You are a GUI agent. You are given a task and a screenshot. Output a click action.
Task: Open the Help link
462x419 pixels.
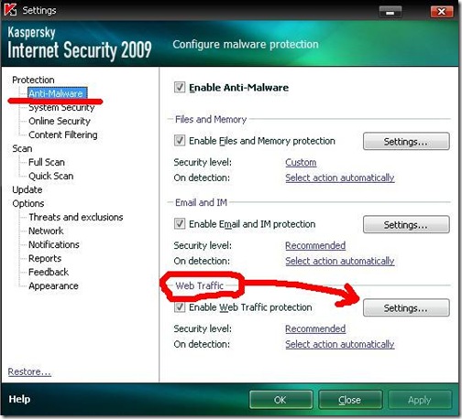(x=19, y=399)
